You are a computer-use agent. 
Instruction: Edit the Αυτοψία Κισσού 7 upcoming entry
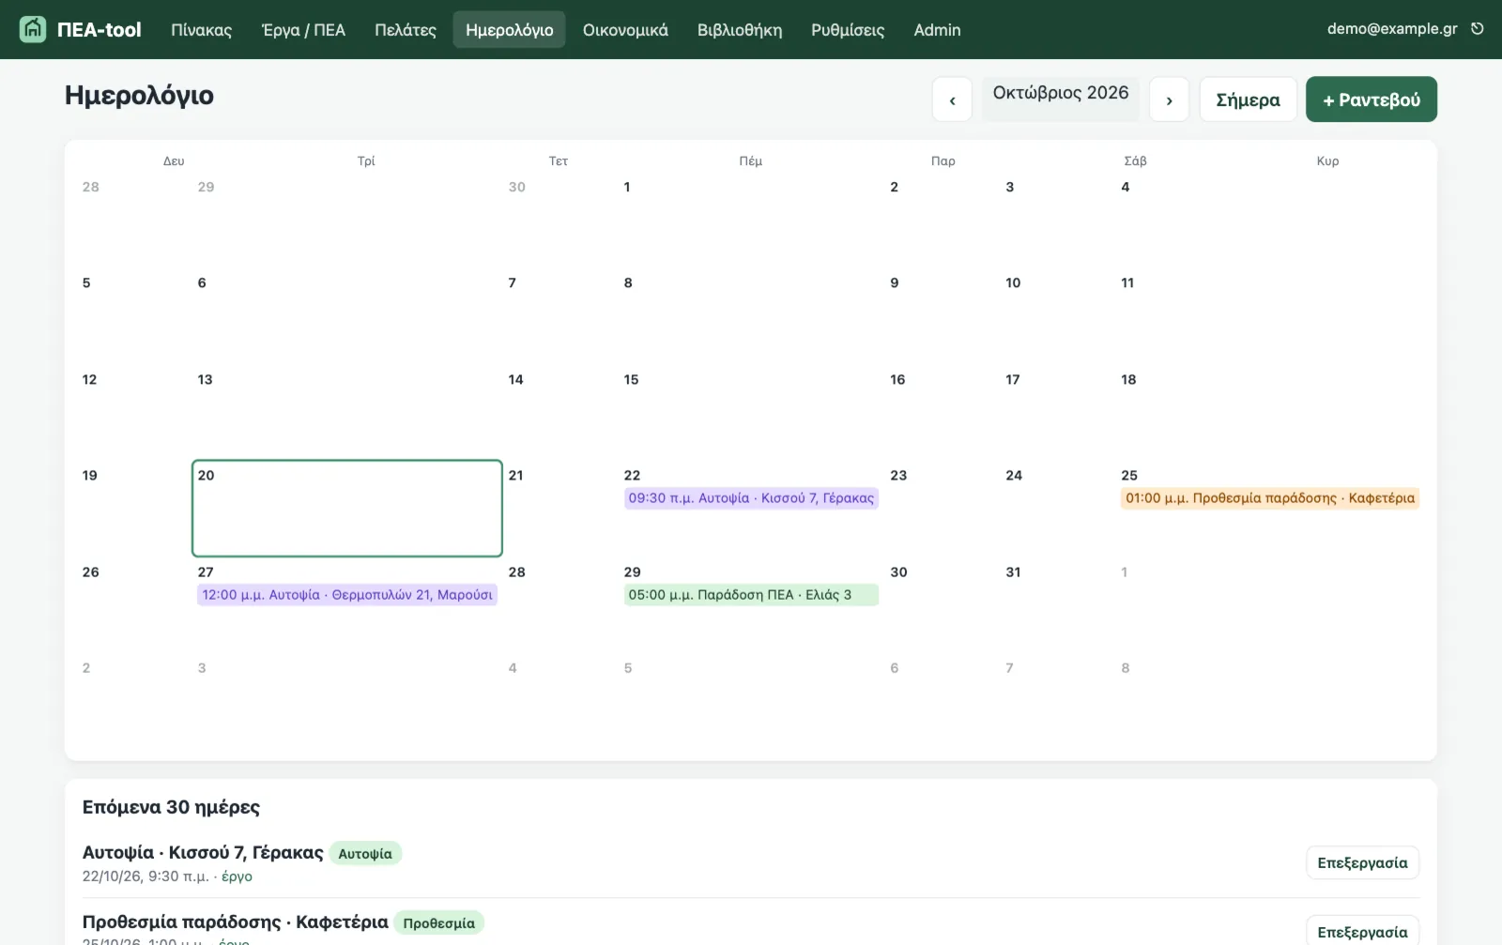pos(1362,862)
